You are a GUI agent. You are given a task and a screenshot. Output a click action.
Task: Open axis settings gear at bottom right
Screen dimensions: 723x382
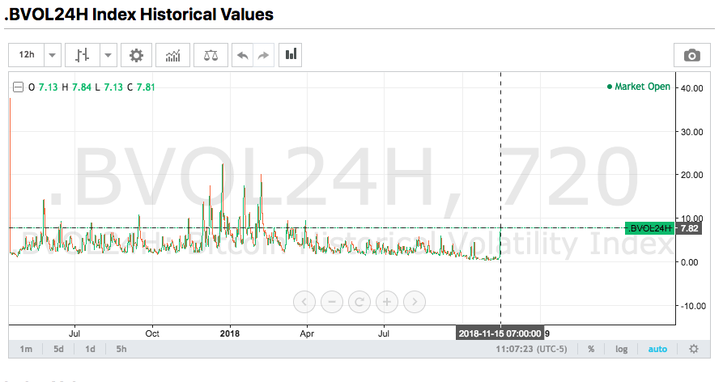coord(694,349)
